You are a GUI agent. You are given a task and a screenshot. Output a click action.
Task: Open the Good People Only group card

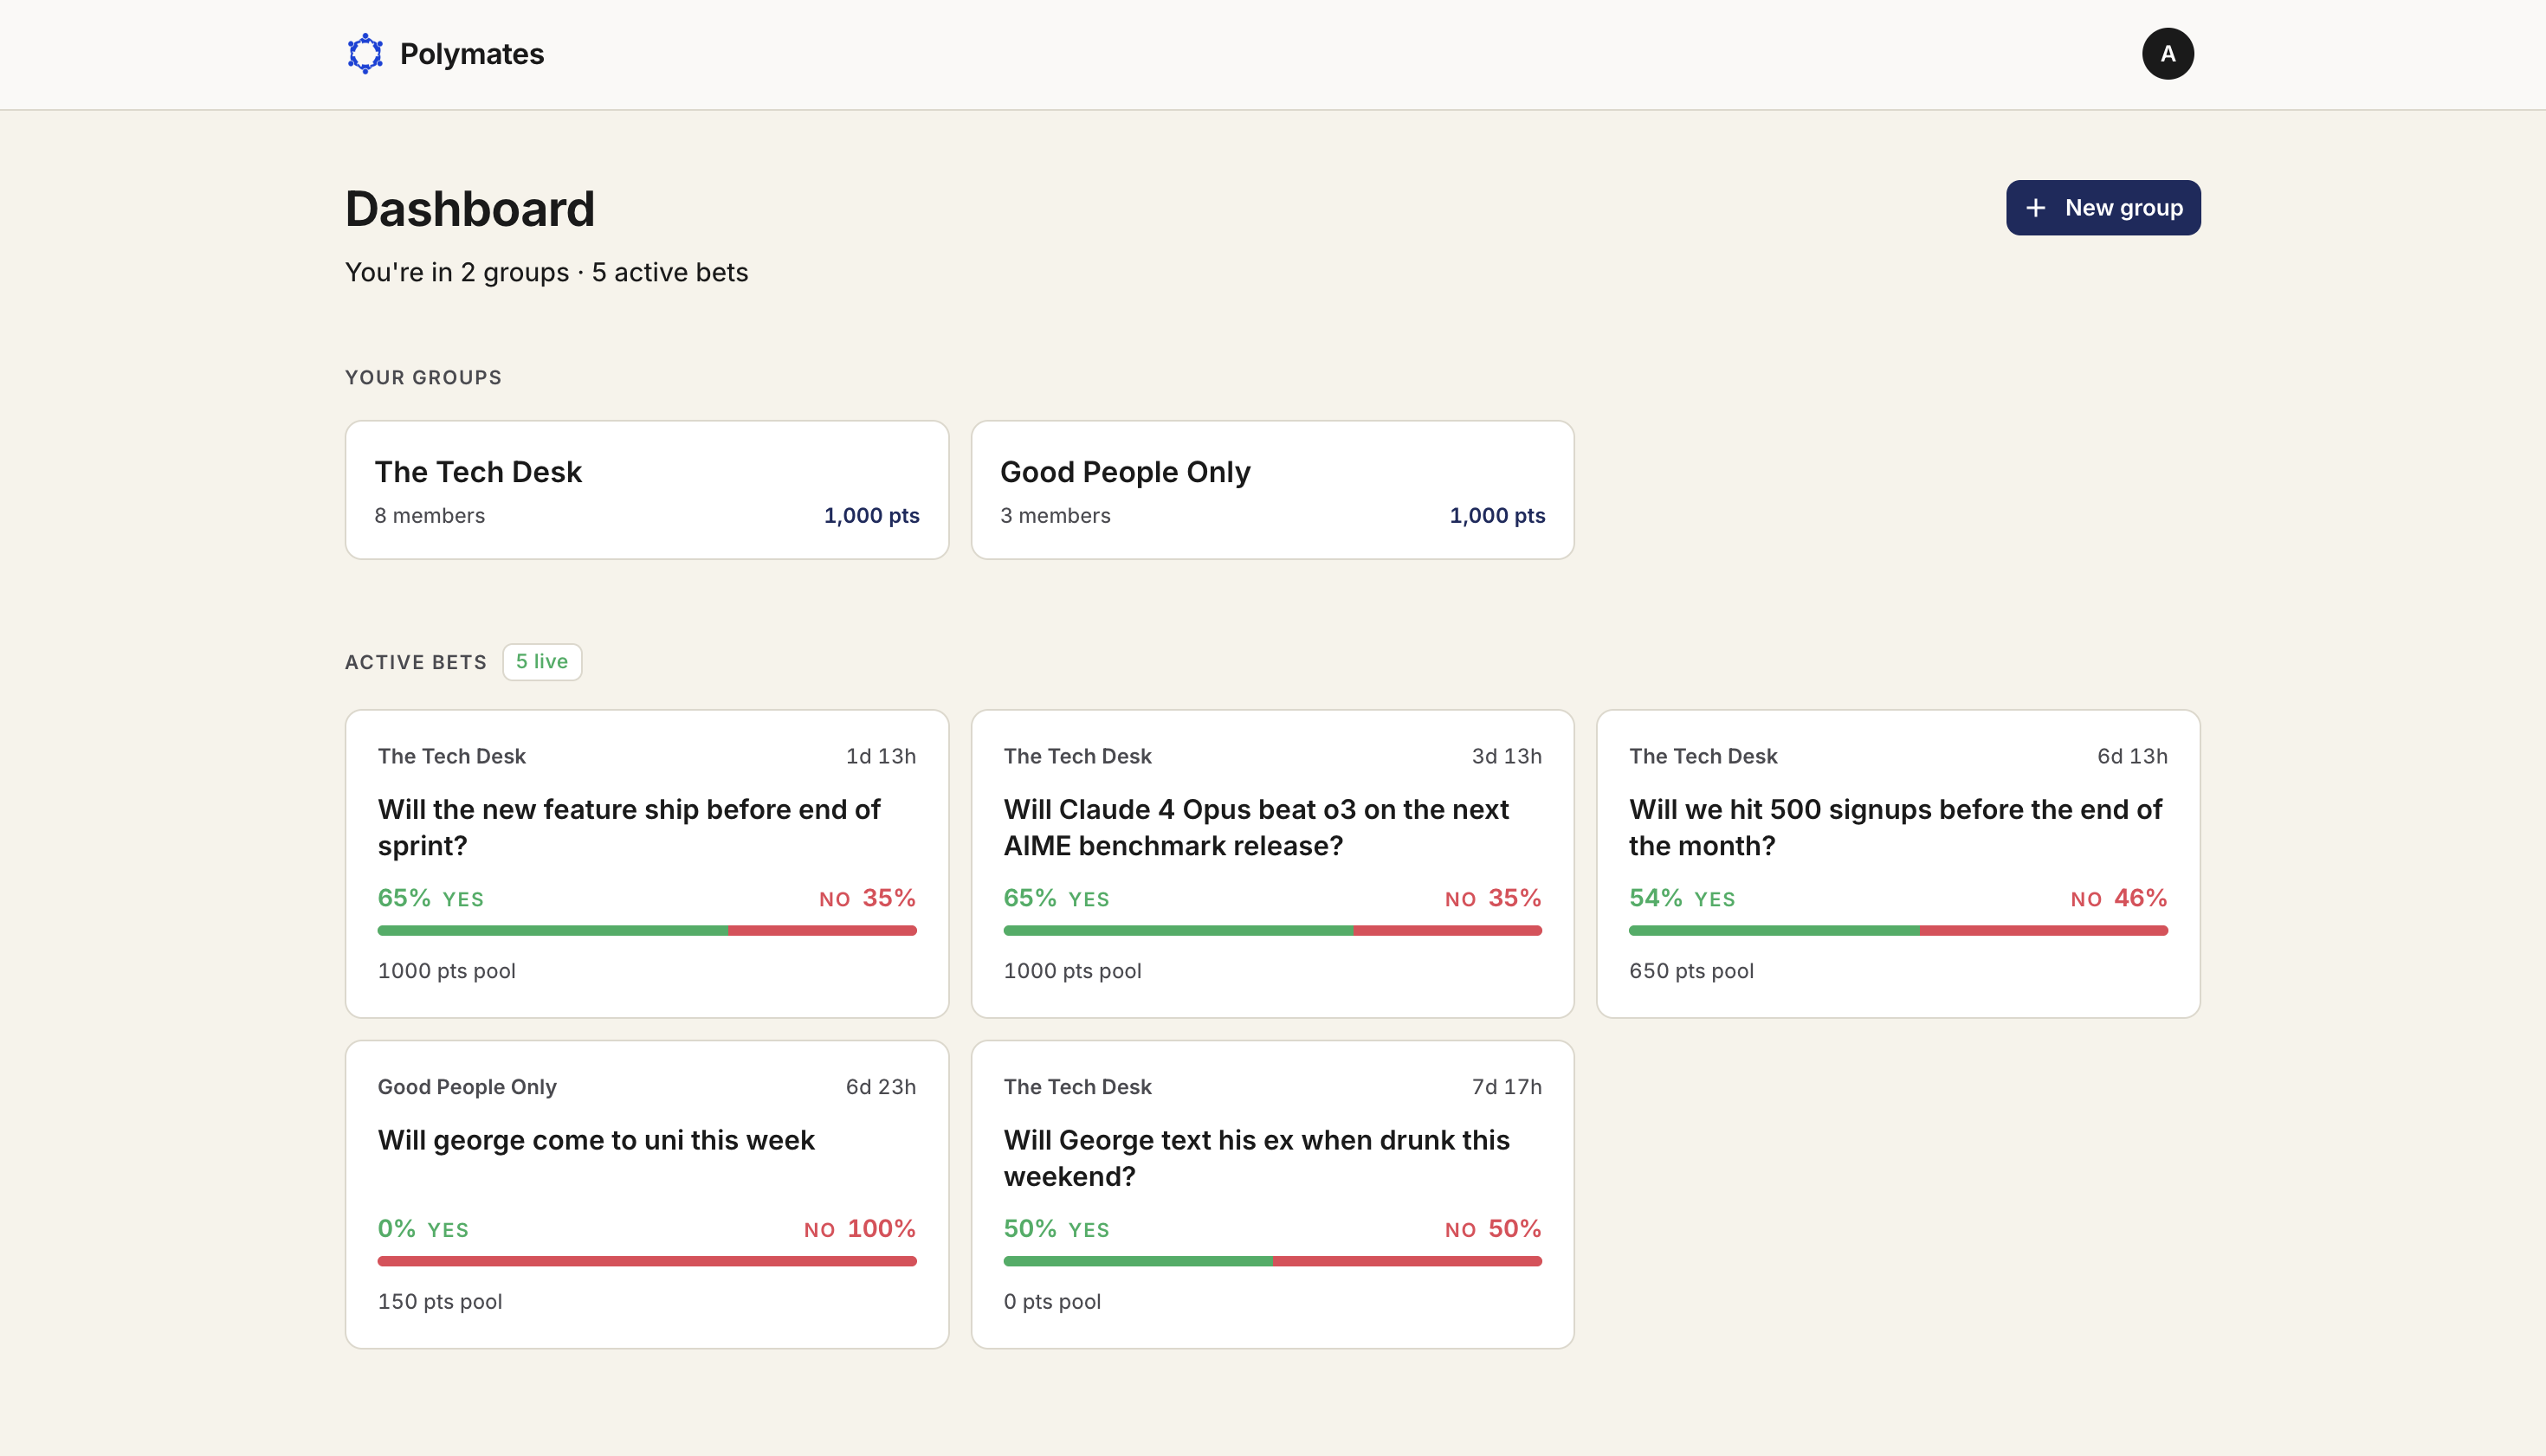pyautogui.click(x=1271, y=490)
